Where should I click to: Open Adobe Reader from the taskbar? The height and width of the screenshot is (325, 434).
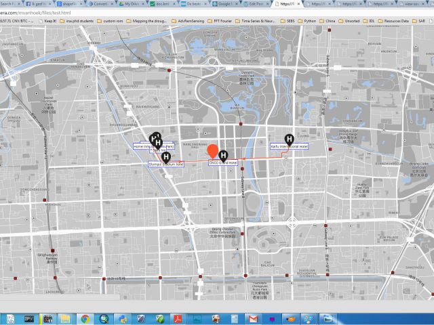click(x=178, y=319)
